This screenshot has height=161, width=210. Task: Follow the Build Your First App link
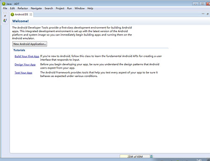coord(27,56)
